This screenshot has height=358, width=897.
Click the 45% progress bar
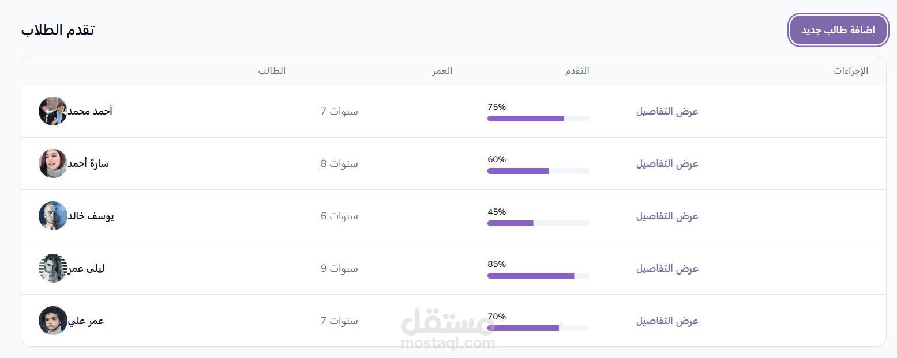(x=538, y=223)
